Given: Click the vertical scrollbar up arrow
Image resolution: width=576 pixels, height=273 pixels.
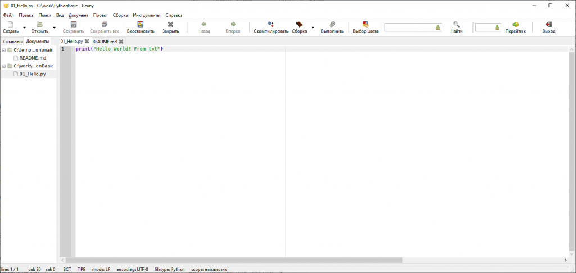Looking at the screenshot, I should [572, 49].
